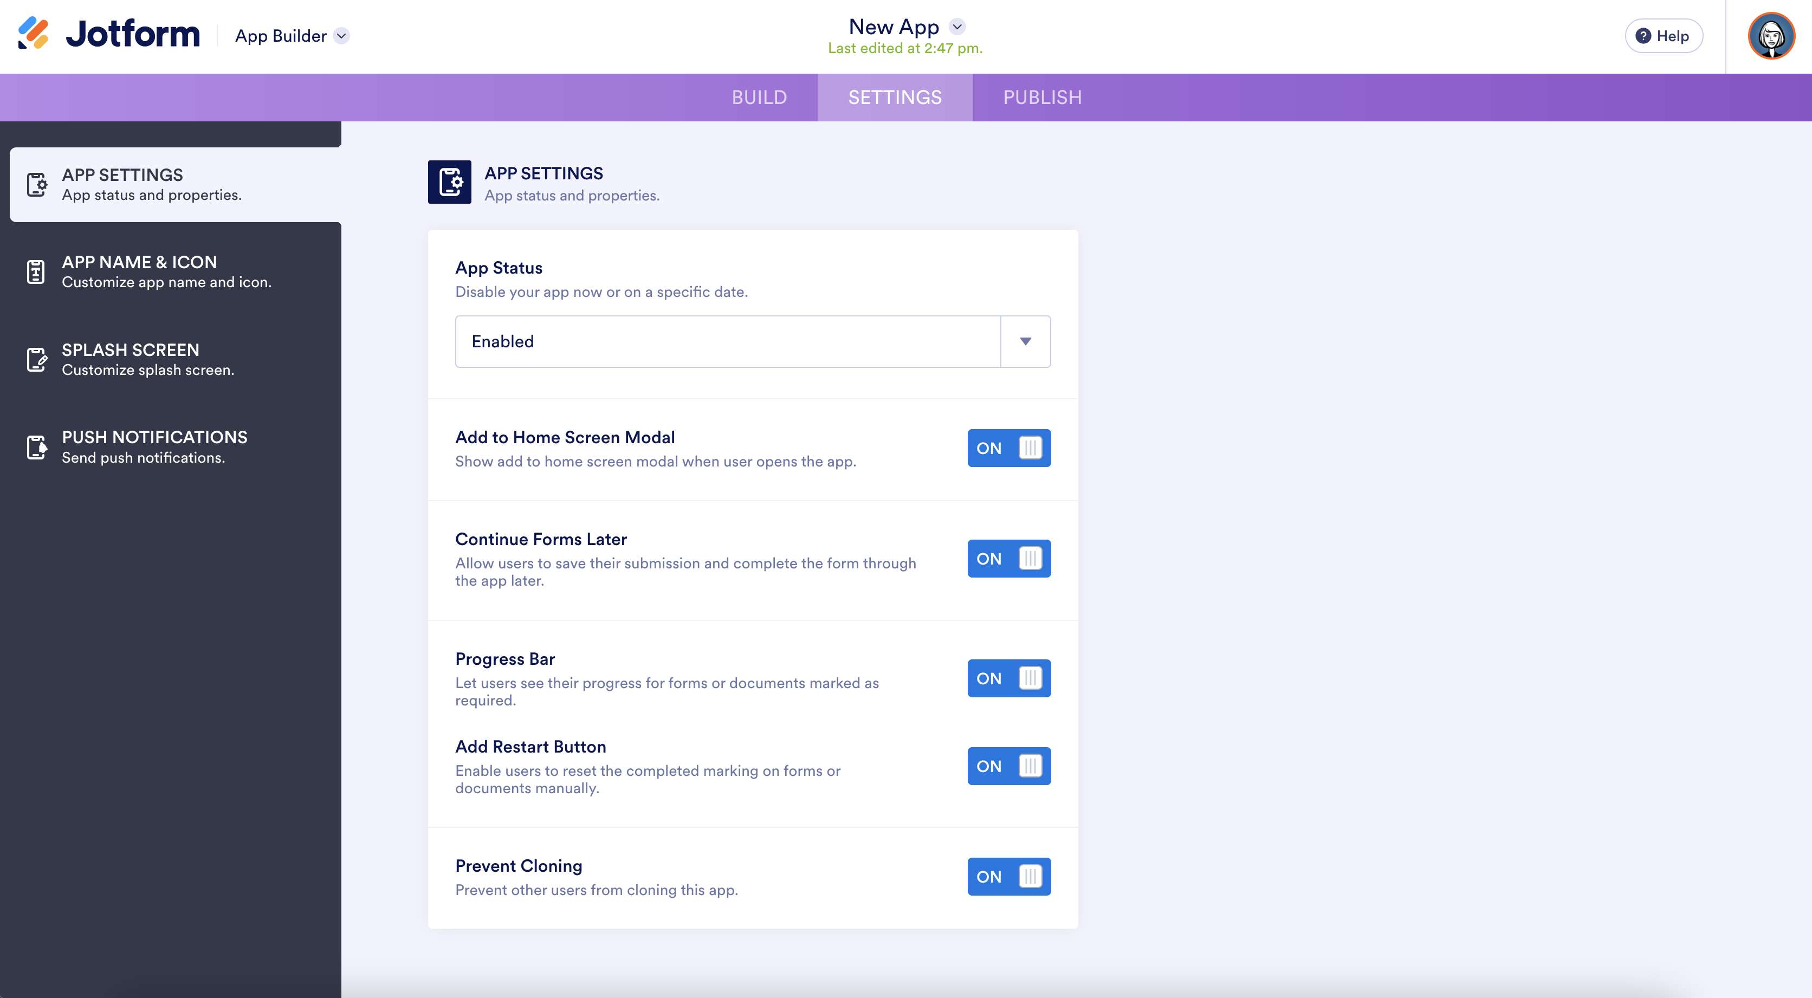Open the New App title chevron menu
This screenshot has height=998, width=1812.
[956, 27]
